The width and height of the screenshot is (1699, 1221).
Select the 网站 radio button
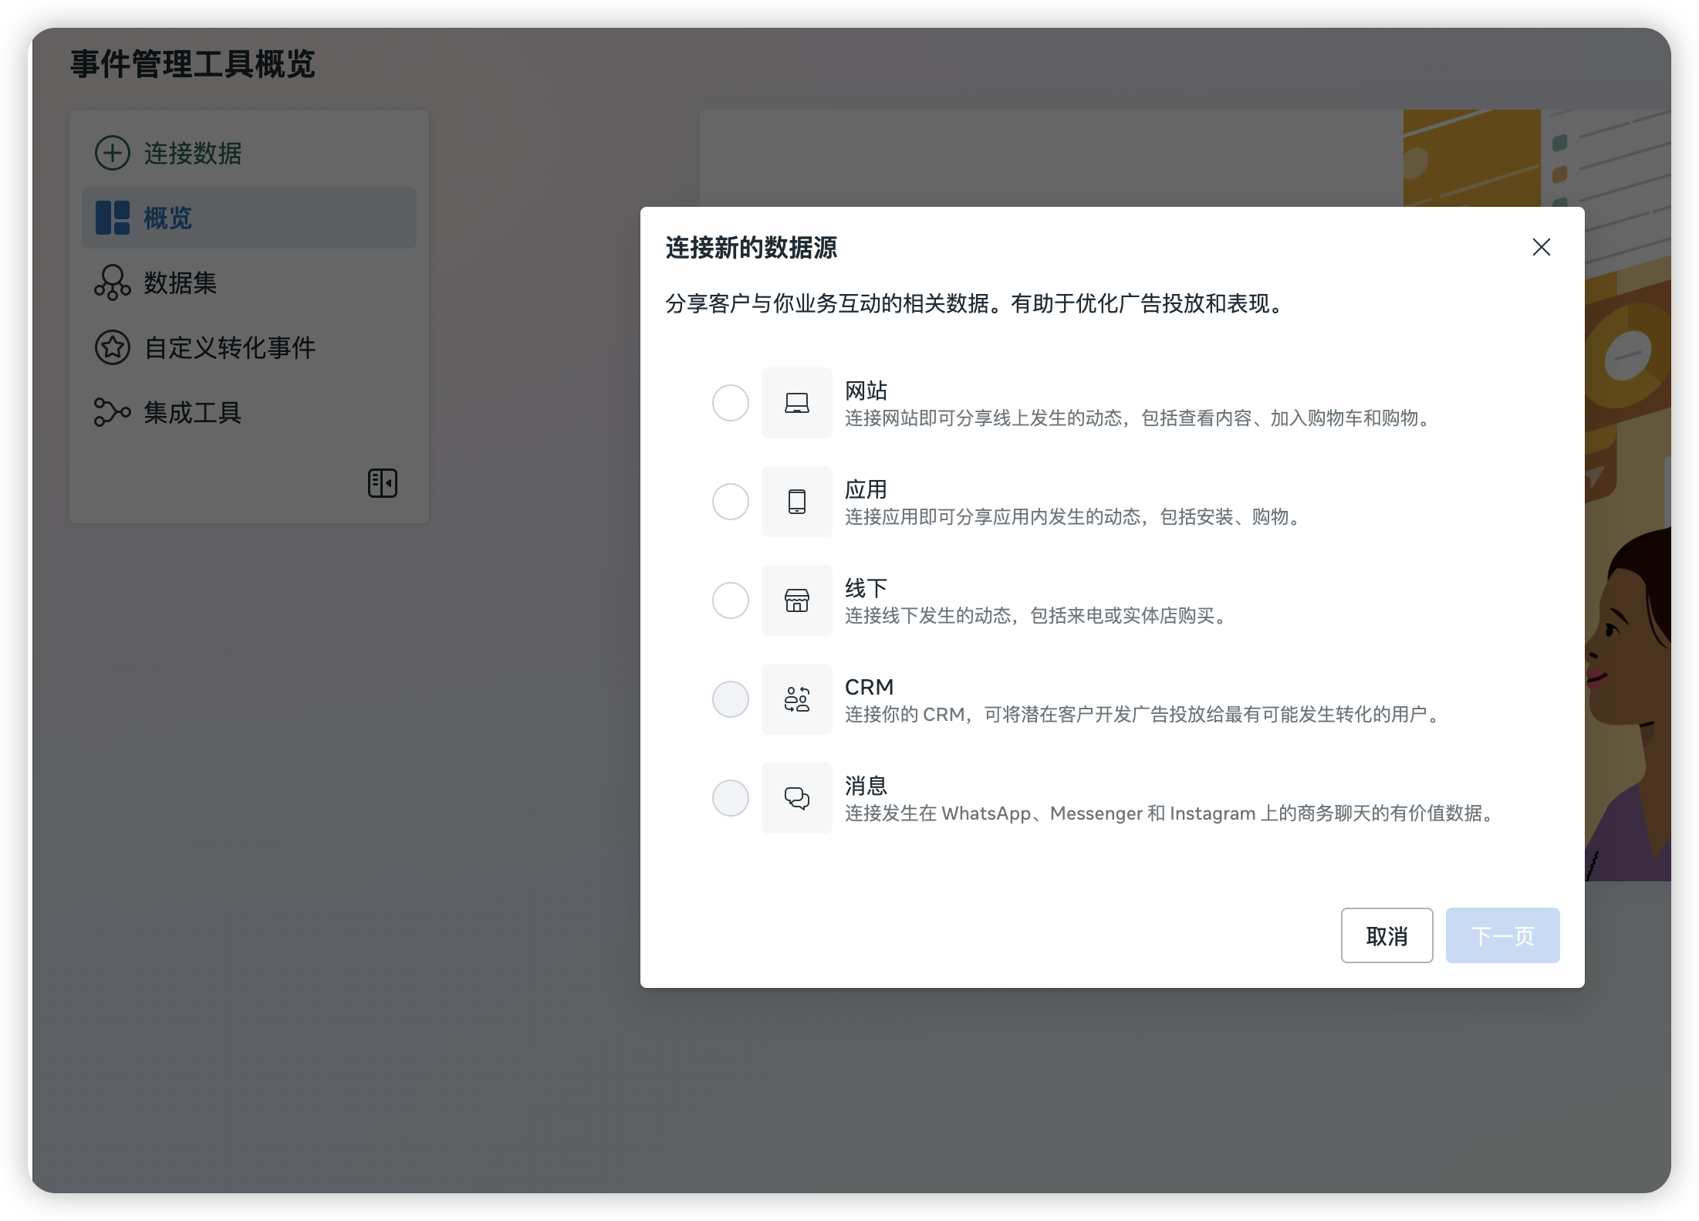730,403
